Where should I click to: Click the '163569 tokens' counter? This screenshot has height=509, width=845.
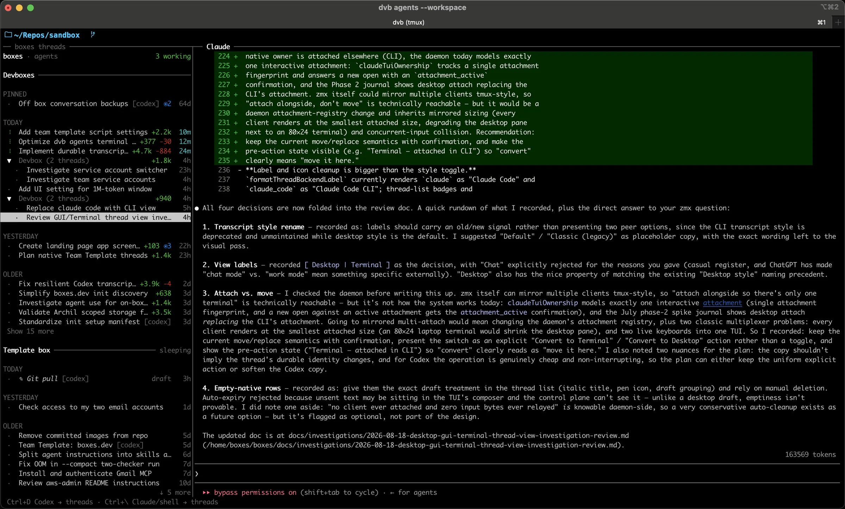810,455
